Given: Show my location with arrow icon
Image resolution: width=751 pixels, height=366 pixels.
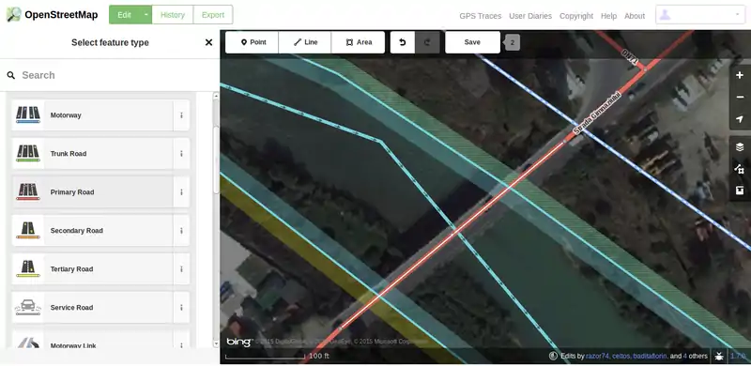Looking at the screenshot, I should (x=740, y=119).
